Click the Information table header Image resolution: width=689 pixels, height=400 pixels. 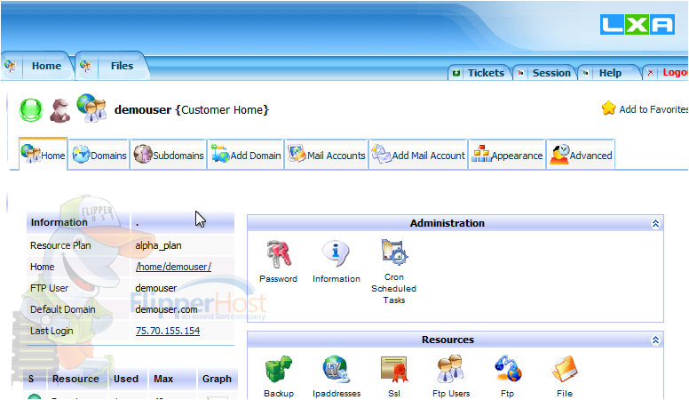(59, 222)
